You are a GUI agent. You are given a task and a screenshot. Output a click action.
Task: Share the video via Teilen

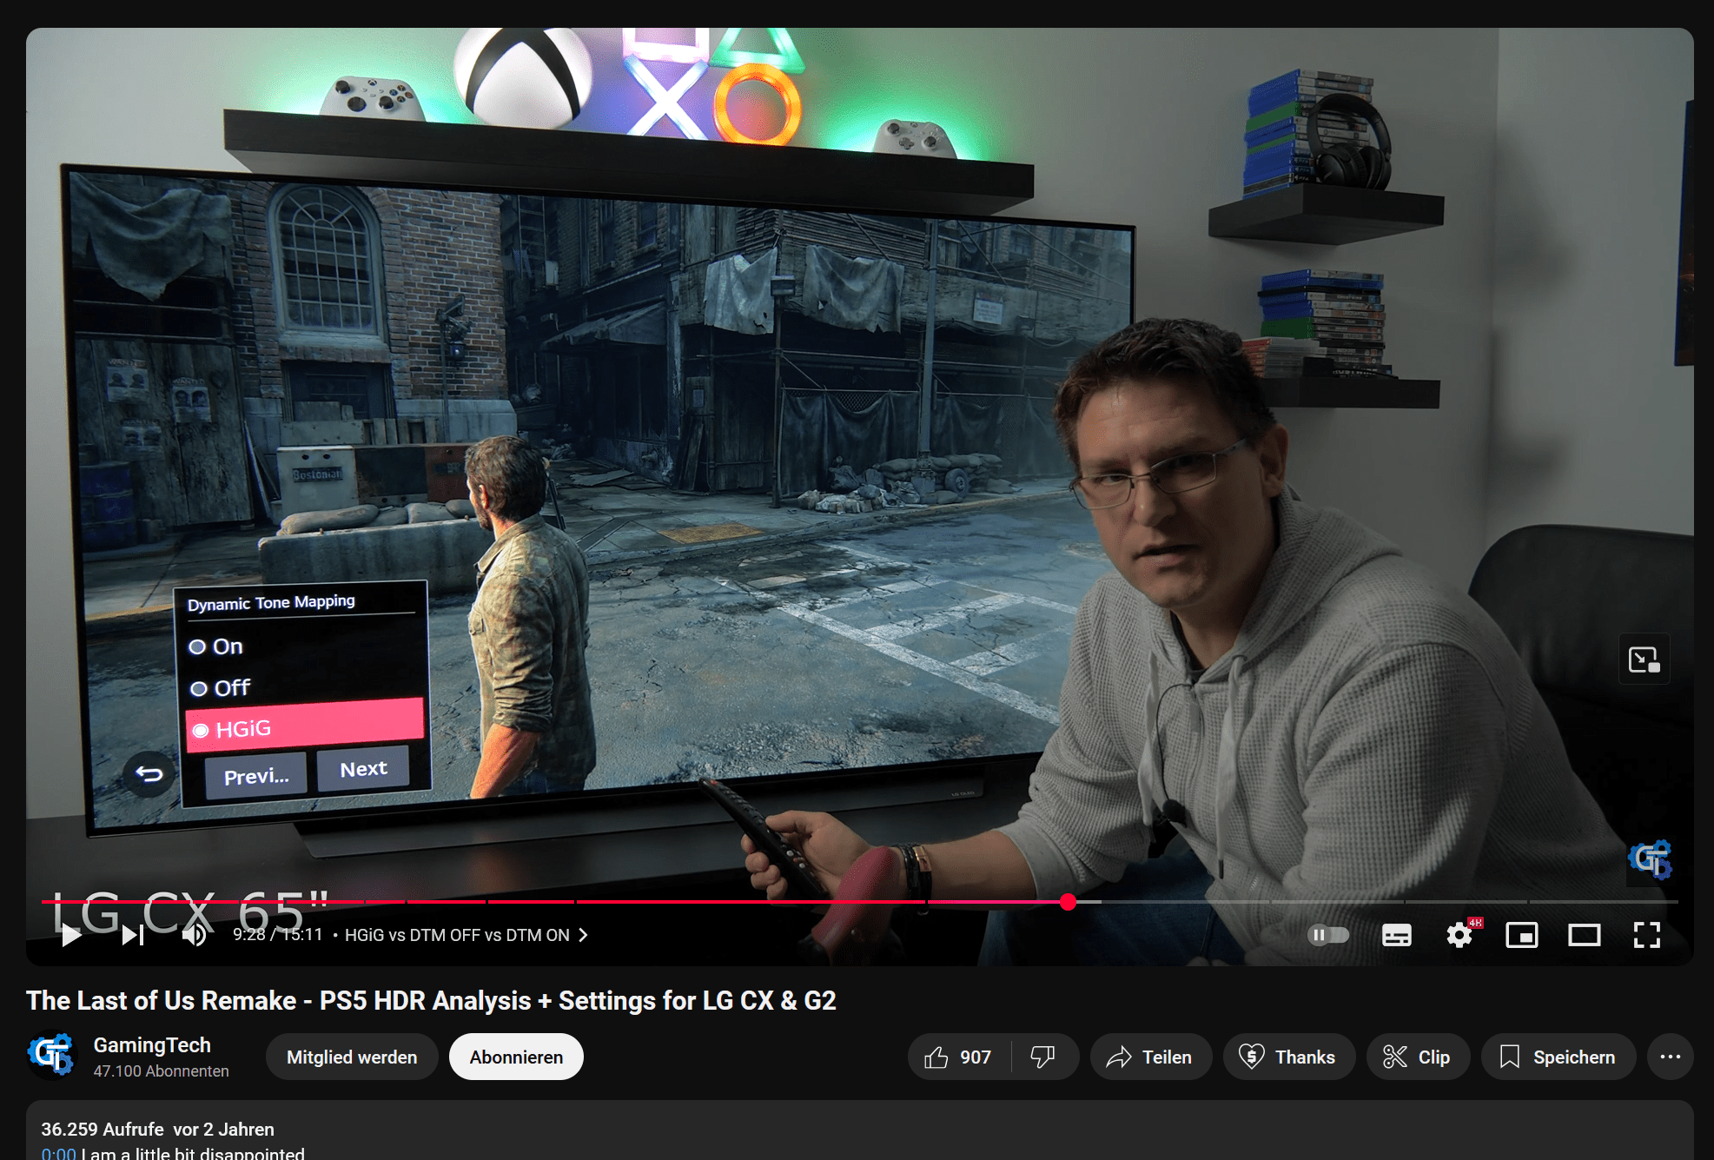tap(1150, 1057)
